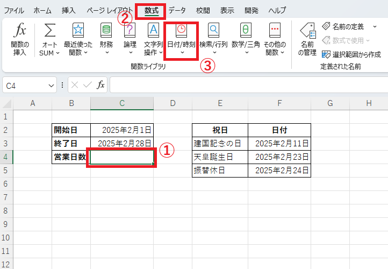
Task: Click cell showing 2025年2月24日
Action: [x=279, y=171]
